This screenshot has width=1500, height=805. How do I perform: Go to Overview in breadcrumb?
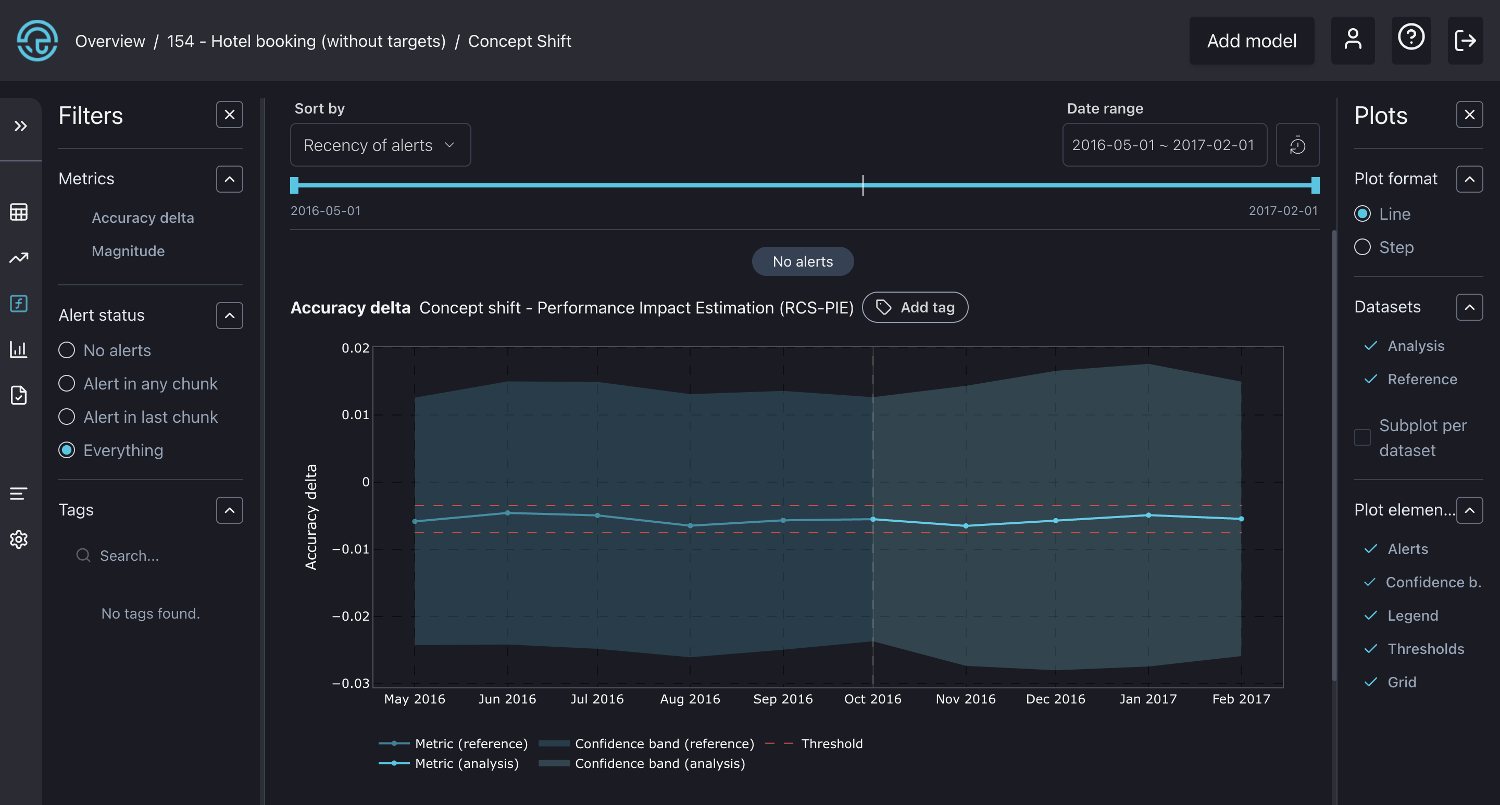pos(110,41)
